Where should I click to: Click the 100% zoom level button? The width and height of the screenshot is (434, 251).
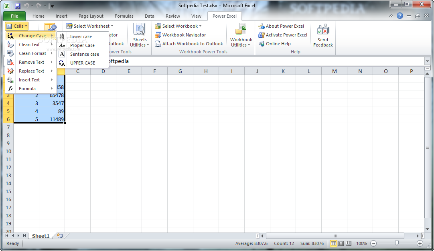361,243
